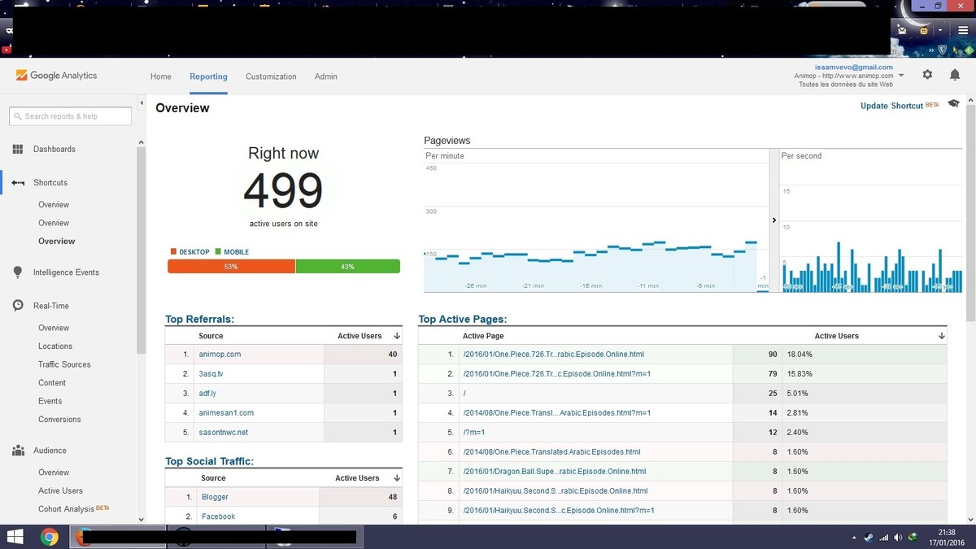Sort Top Referrals by Active Users
The width and height of the screenshot is (976, 549).
(397, 336)
